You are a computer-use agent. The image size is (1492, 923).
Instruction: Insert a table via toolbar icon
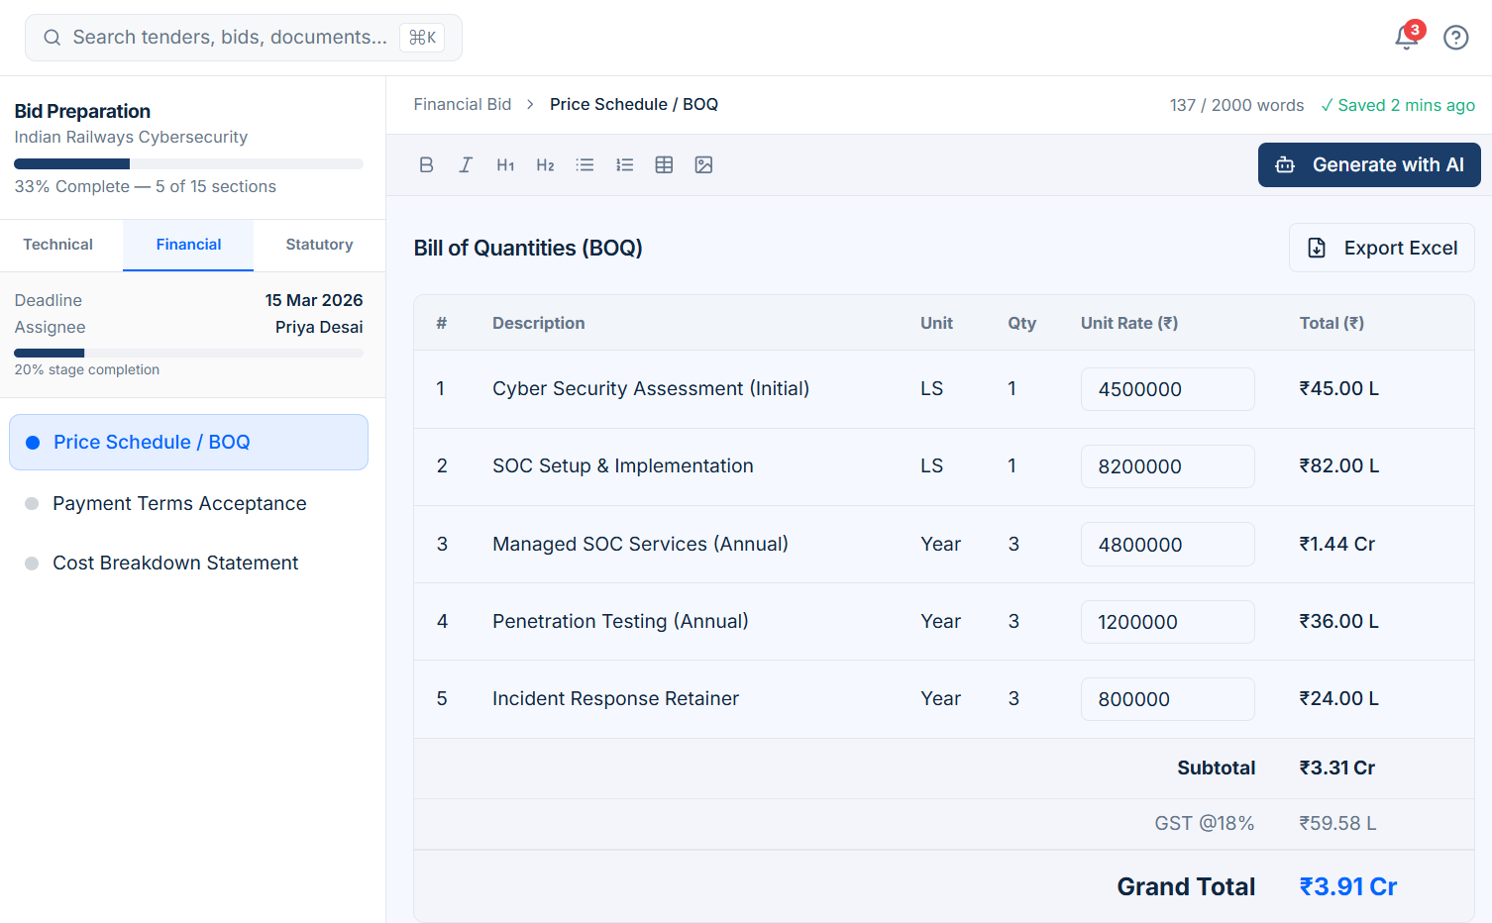664,165
